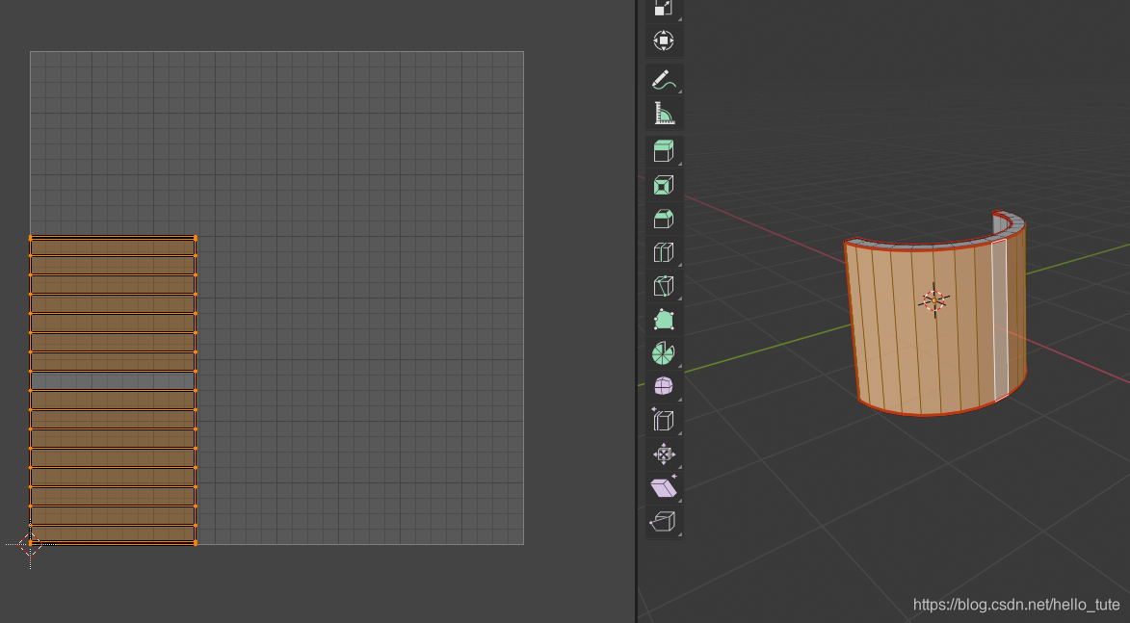Select the Shear tool
Image resolution: width=1130 pixels, height=623 pixels.
pos(664,487)
